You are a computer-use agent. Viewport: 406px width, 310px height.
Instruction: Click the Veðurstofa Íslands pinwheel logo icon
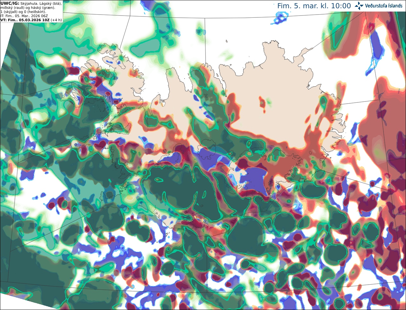click(x=359, y=6)
